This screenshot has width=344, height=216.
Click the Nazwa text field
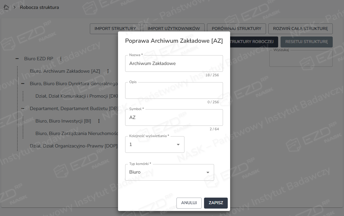tap(174, 63)
